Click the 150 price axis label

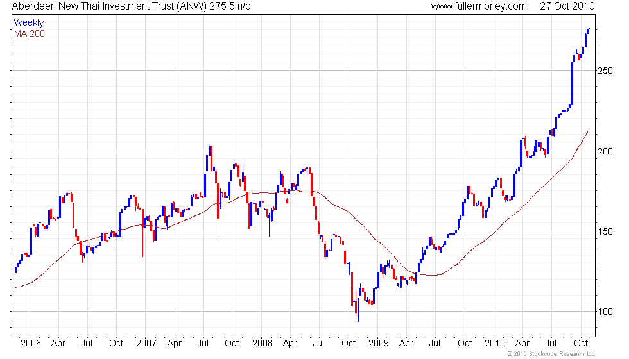pyautogui.click(x=605, y=231)
